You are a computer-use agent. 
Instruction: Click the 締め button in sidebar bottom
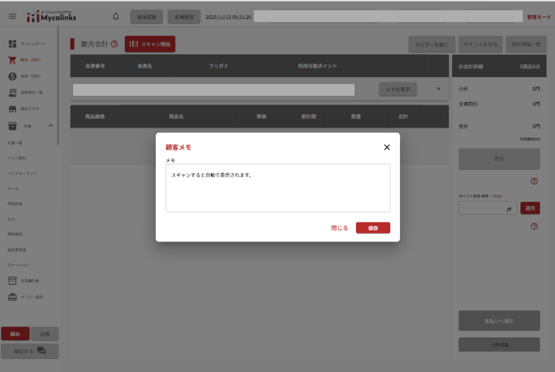click(16, 334)
